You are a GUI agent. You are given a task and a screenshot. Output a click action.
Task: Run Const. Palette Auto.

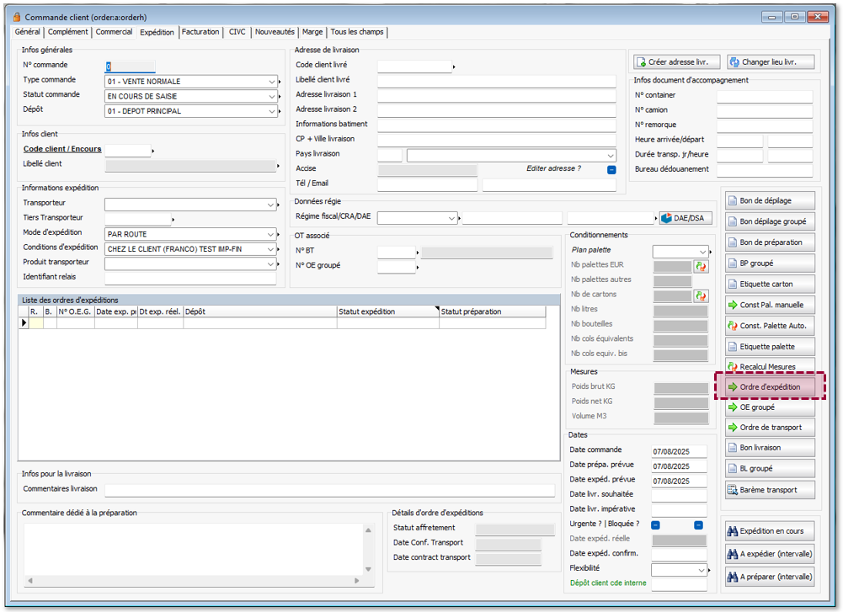click(770, 326)
